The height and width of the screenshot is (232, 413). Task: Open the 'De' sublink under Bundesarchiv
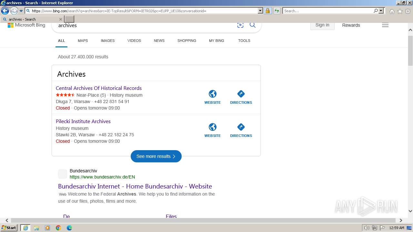[x=66, y=216]
